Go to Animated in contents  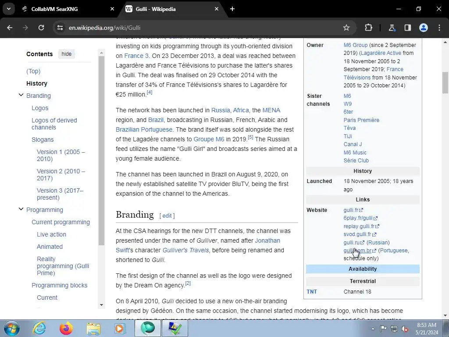point(50,247)
